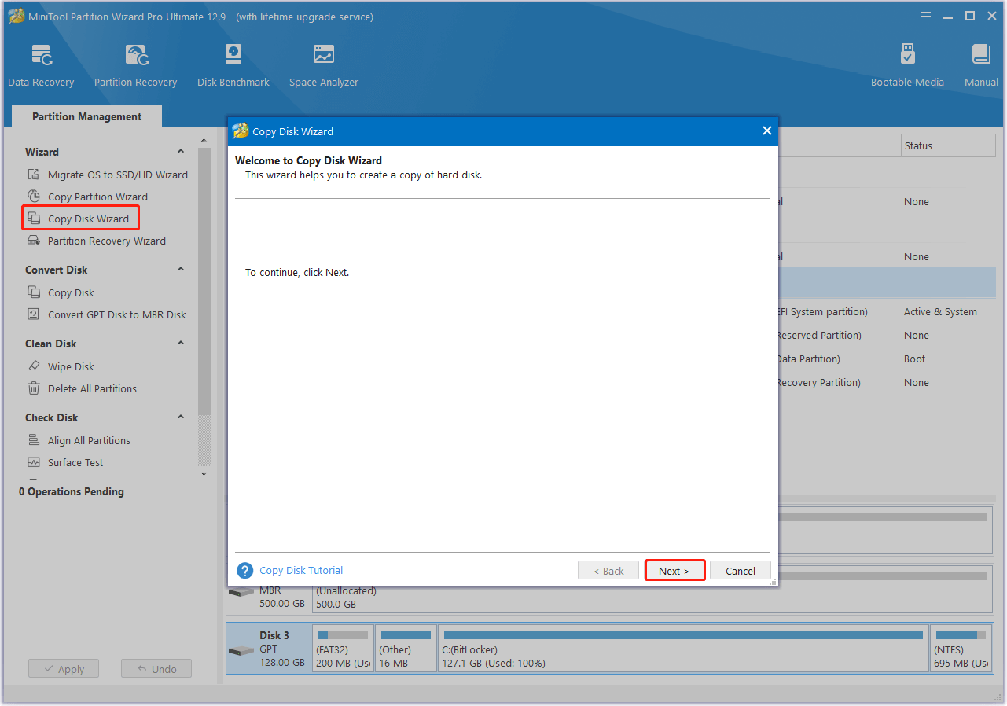Click Align All Partitions text
Viewport: 1007px width, 706px height.
click(89, 440)
